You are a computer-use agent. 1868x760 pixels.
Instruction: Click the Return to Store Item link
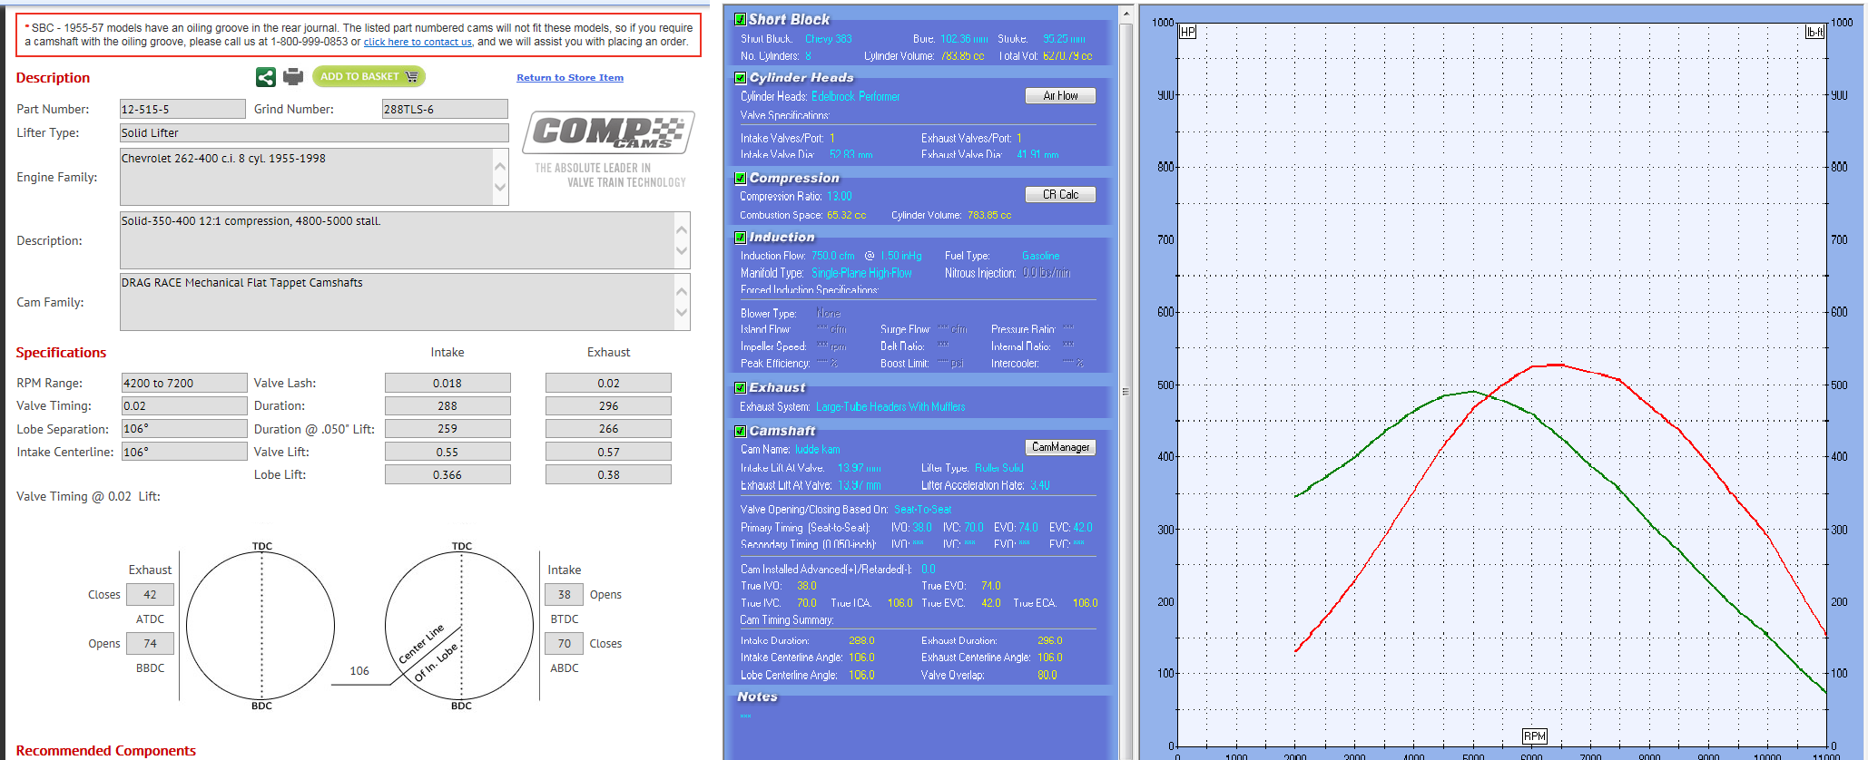tap(570, 78)
